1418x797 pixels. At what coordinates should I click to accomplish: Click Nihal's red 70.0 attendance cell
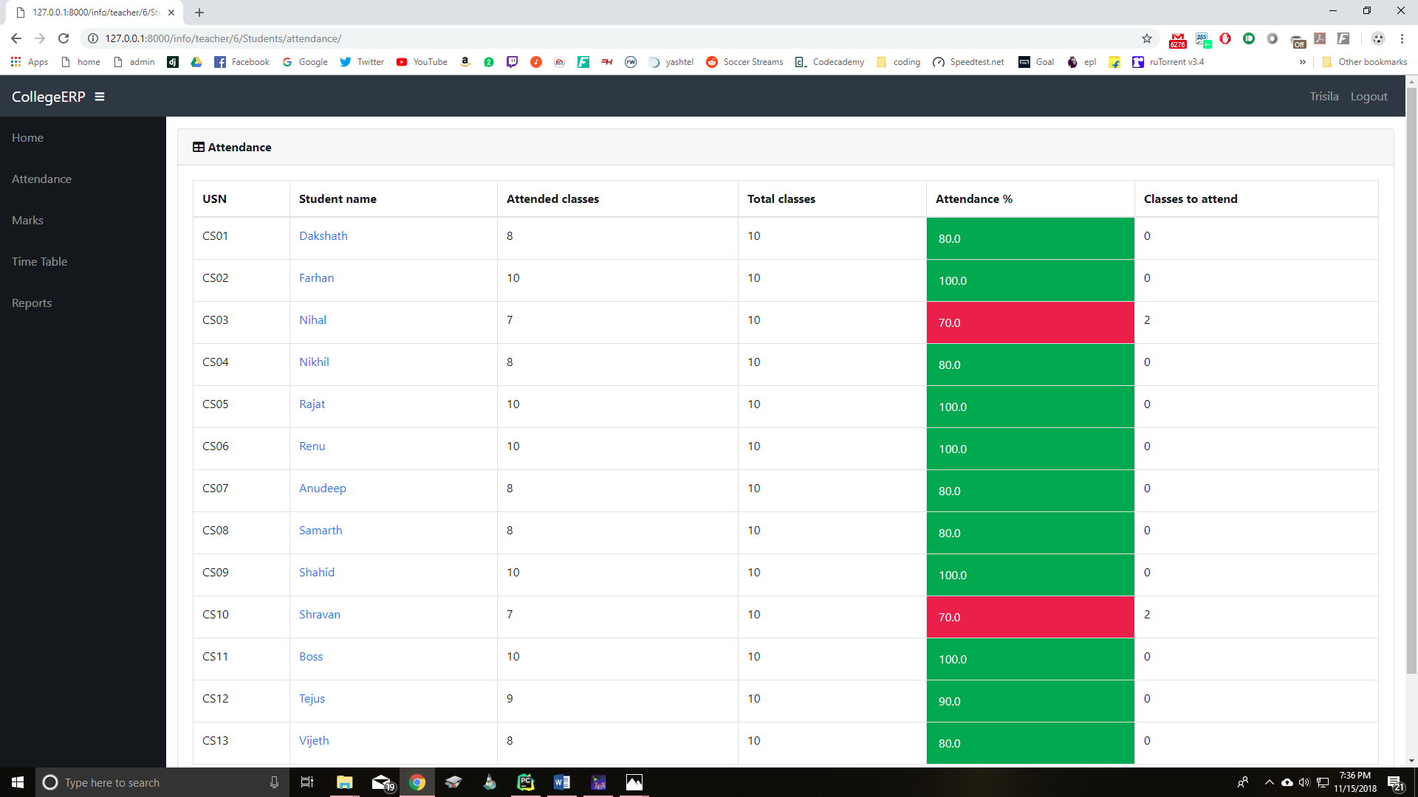[1030, 322]
